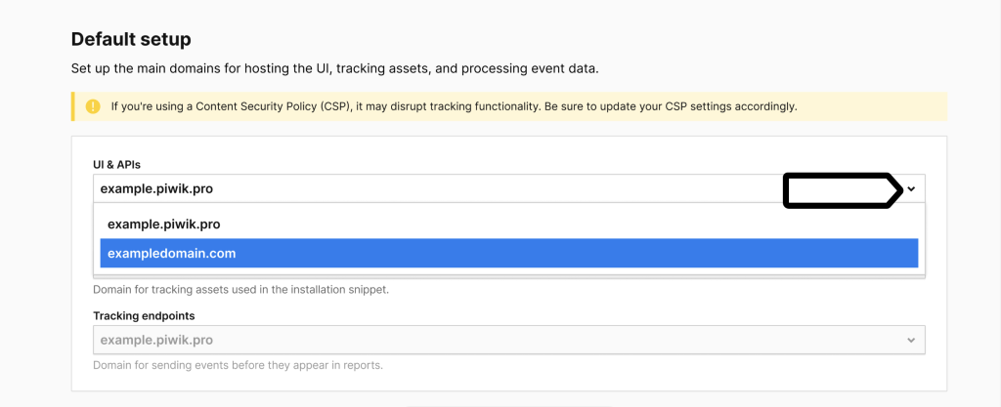Choose exampledomain.com from the dropdown list
The image size is (1001, 407).
click(508, 254)
